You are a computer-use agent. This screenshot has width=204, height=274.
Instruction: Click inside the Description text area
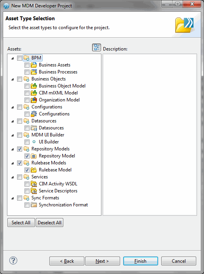click(150, 134)
